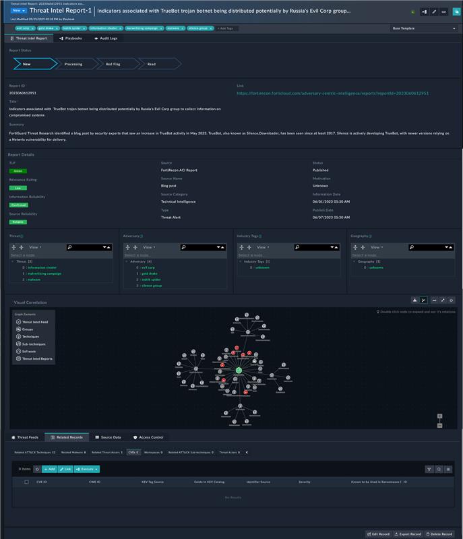Check the select-all checkbox in CVE table
463x539 pixels.
tap(26, 482)
